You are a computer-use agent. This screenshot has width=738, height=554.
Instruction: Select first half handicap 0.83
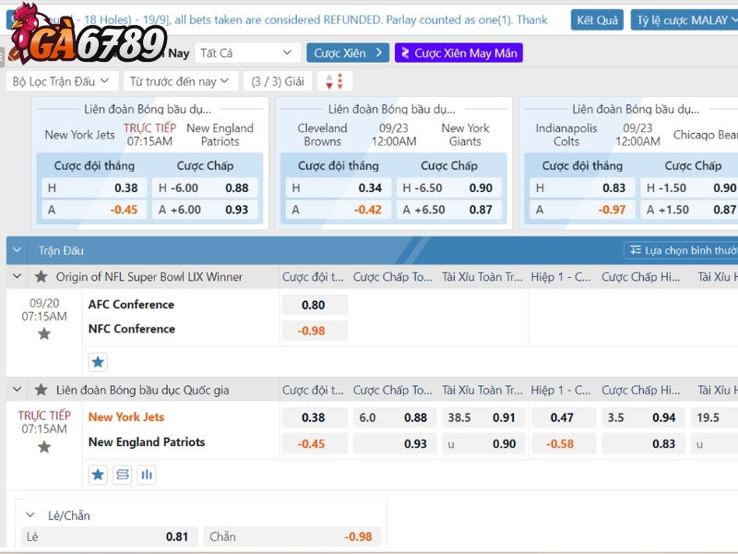point(643,444)
